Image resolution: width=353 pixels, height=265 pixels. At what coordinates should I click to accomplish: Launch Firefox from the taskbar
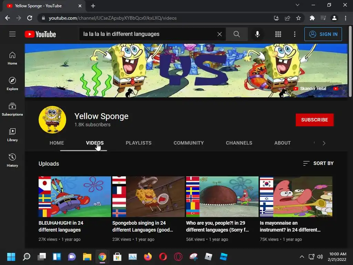(148, 257)
